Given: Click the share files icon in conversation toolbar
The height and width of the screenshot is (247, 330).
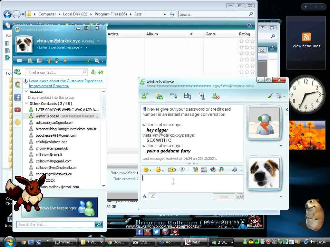Looking at the screenshot, I should pos(159,96).
